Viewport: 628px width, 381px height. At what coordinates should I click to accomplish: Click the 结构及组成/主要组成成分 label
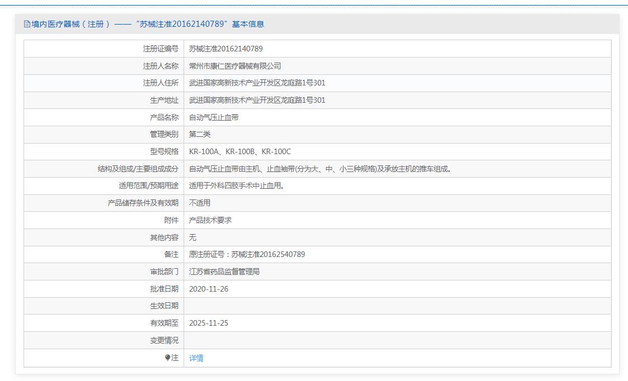[138, 169]
